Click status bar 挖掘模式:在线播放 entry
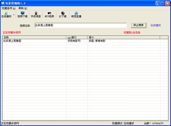 123,123
